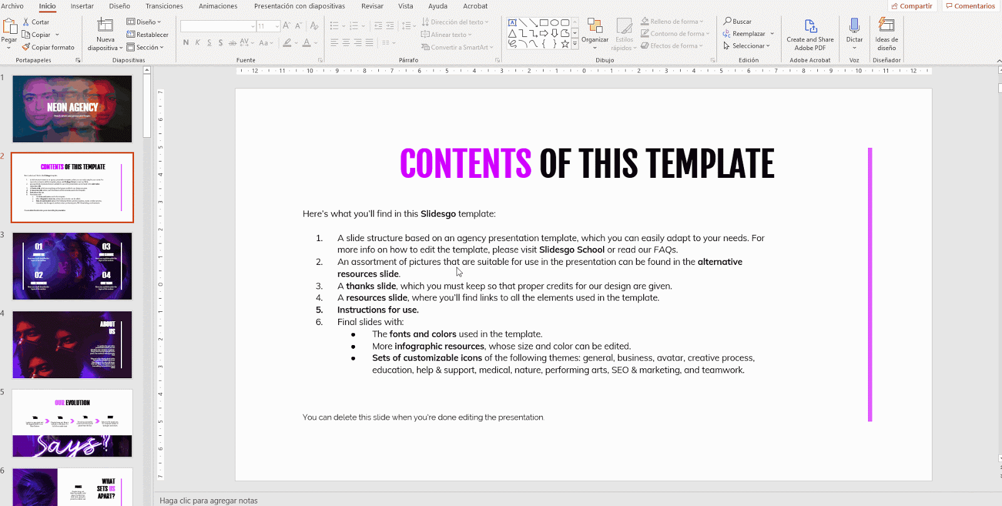Viewport: 1002px width, 506px height.
Task: Select the triangle shape in shapes gallery
Action: point(512,33)
